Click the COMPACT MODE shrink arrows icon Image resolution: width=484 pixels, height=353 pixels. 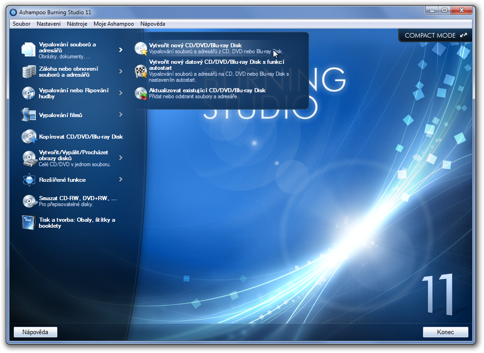463,35
